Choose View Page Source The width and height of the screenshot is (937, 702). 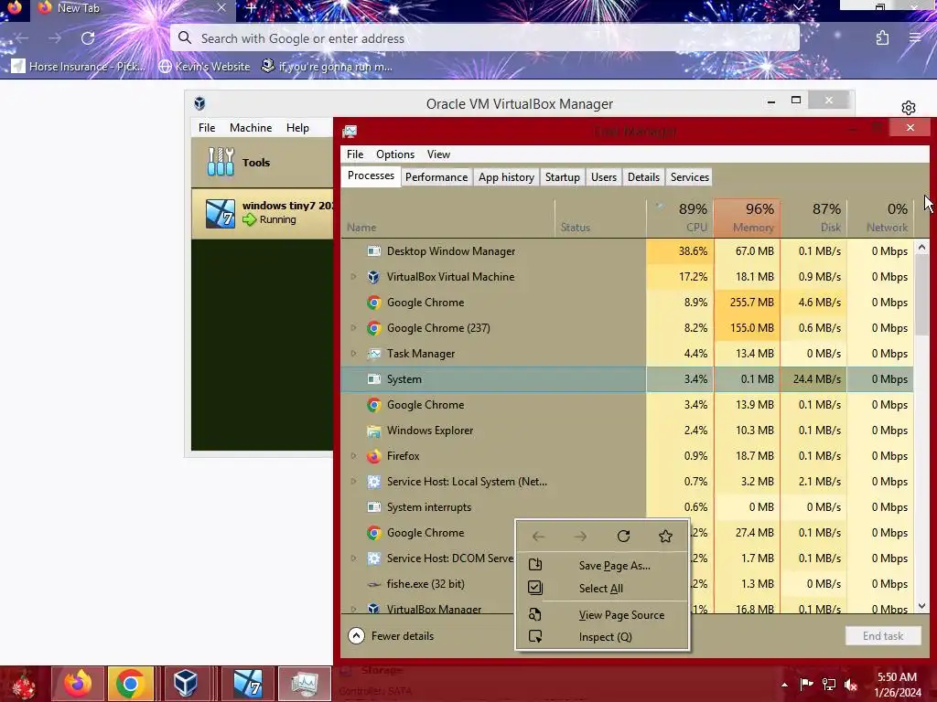click(602, 615)
